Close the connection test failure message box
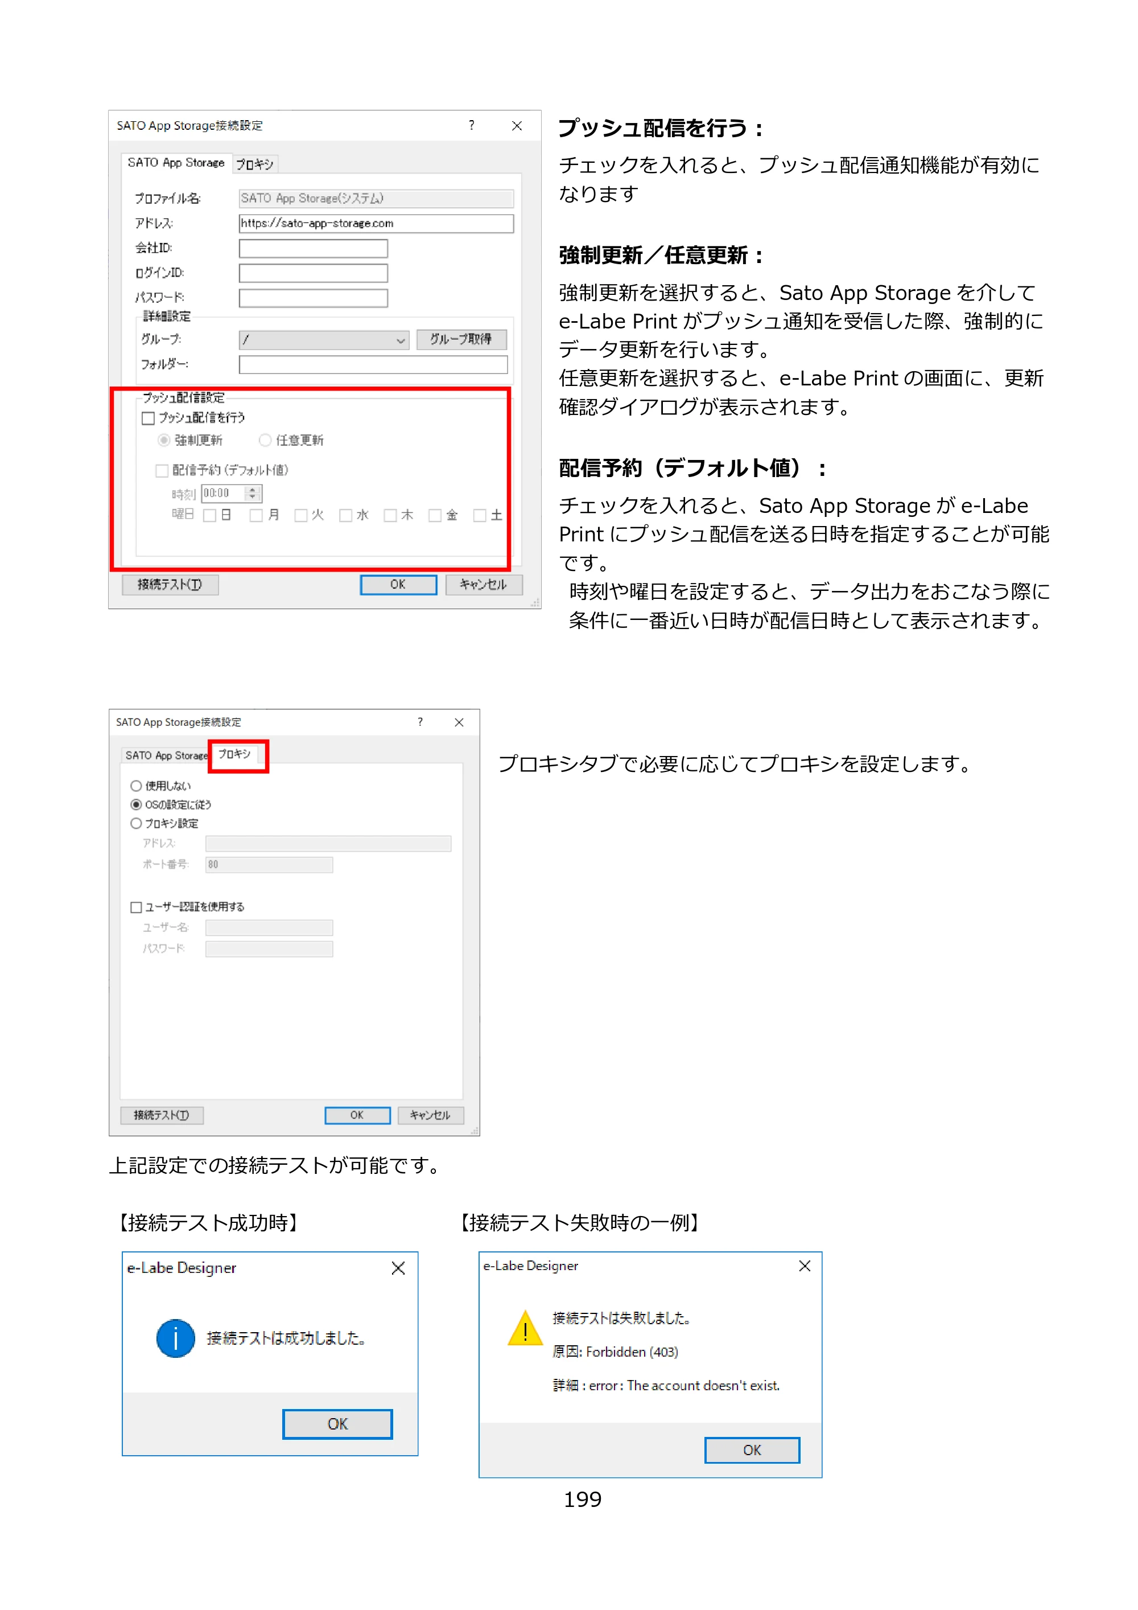1138x1610 pixels. click(x=805, y=1265)
